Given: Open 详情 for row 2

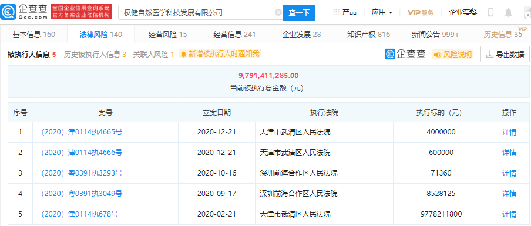Looking at the screenshot, I should click(509, 153).
